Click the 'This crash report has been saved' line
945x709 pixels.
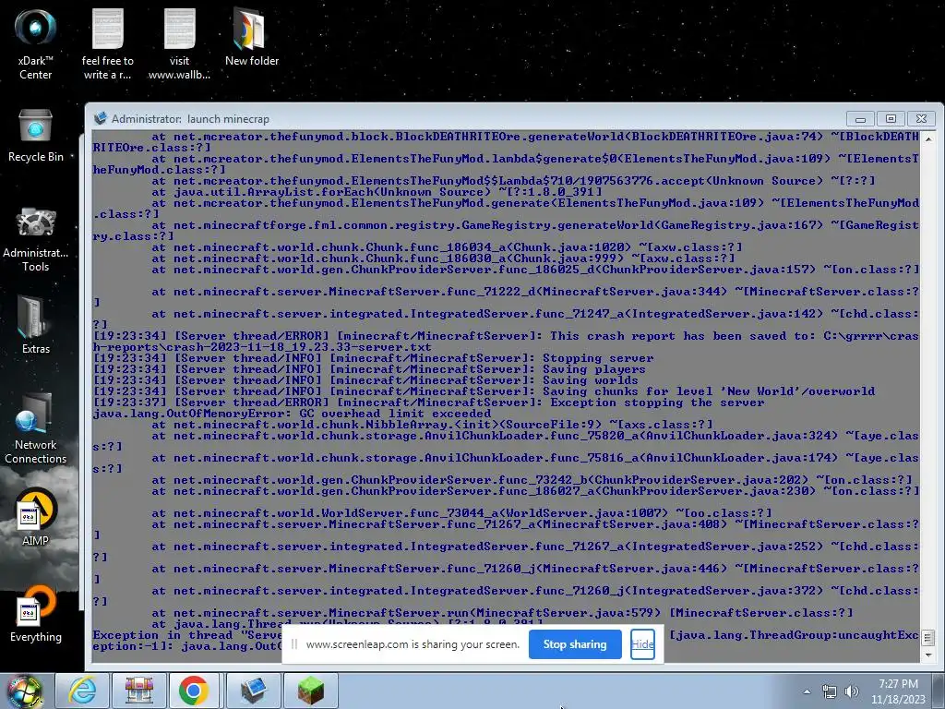(506, 342)
